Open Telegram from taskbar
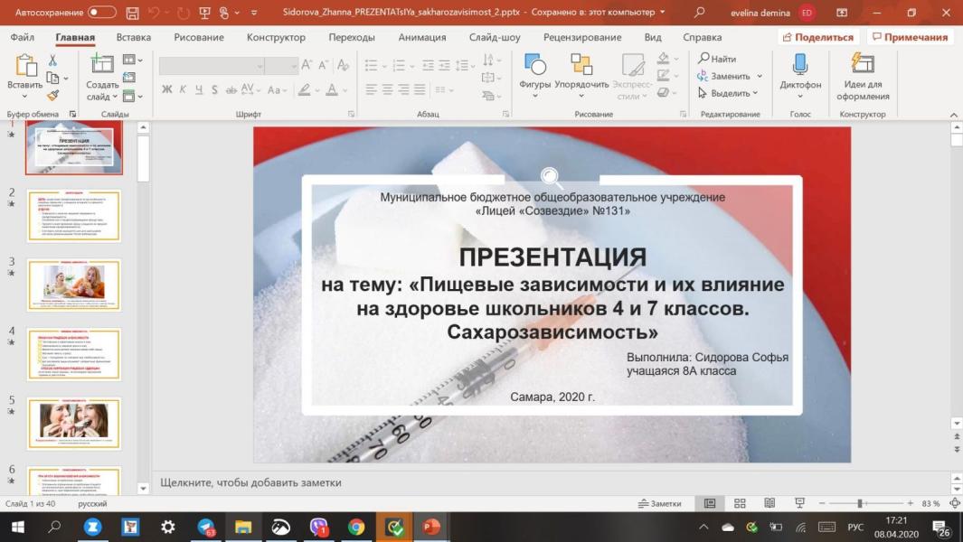The height and width of the screenshot is (542, 963). pyautogui.click(x=206, y=527)
